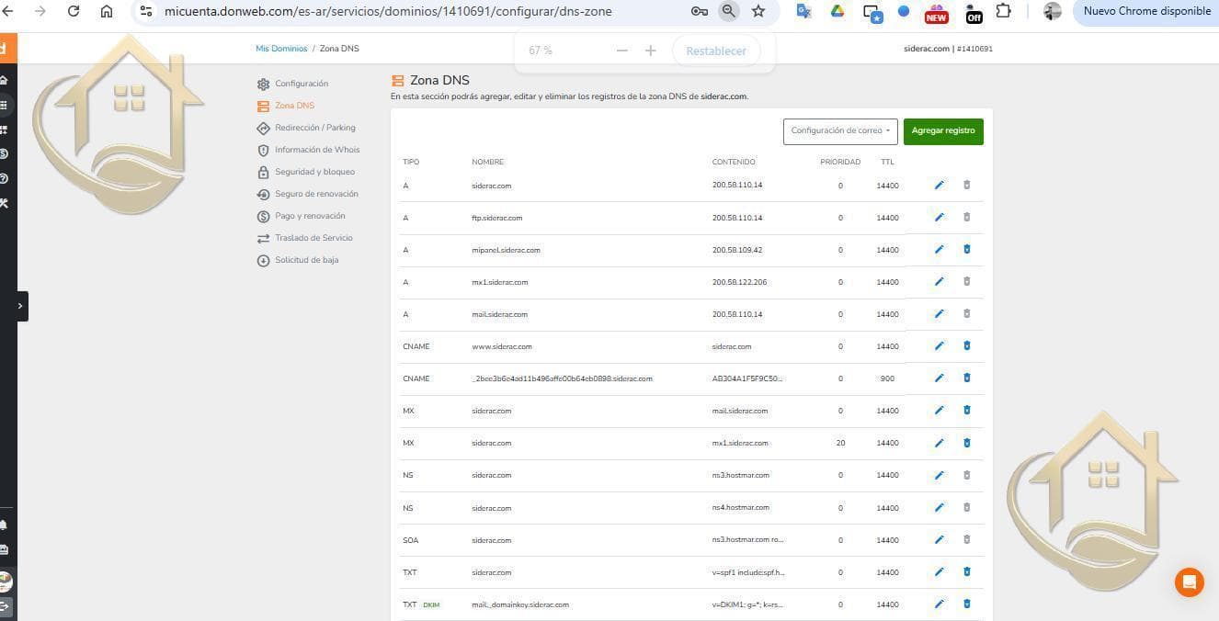The height and width of the screenshot is (621, 1219).
Task: Open browser zoom magnifier control
Action: click(727, 11)
